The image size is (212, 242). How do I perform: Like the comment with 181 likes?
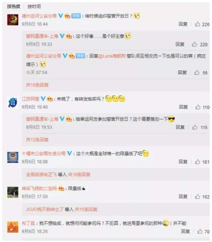[198, 161]
